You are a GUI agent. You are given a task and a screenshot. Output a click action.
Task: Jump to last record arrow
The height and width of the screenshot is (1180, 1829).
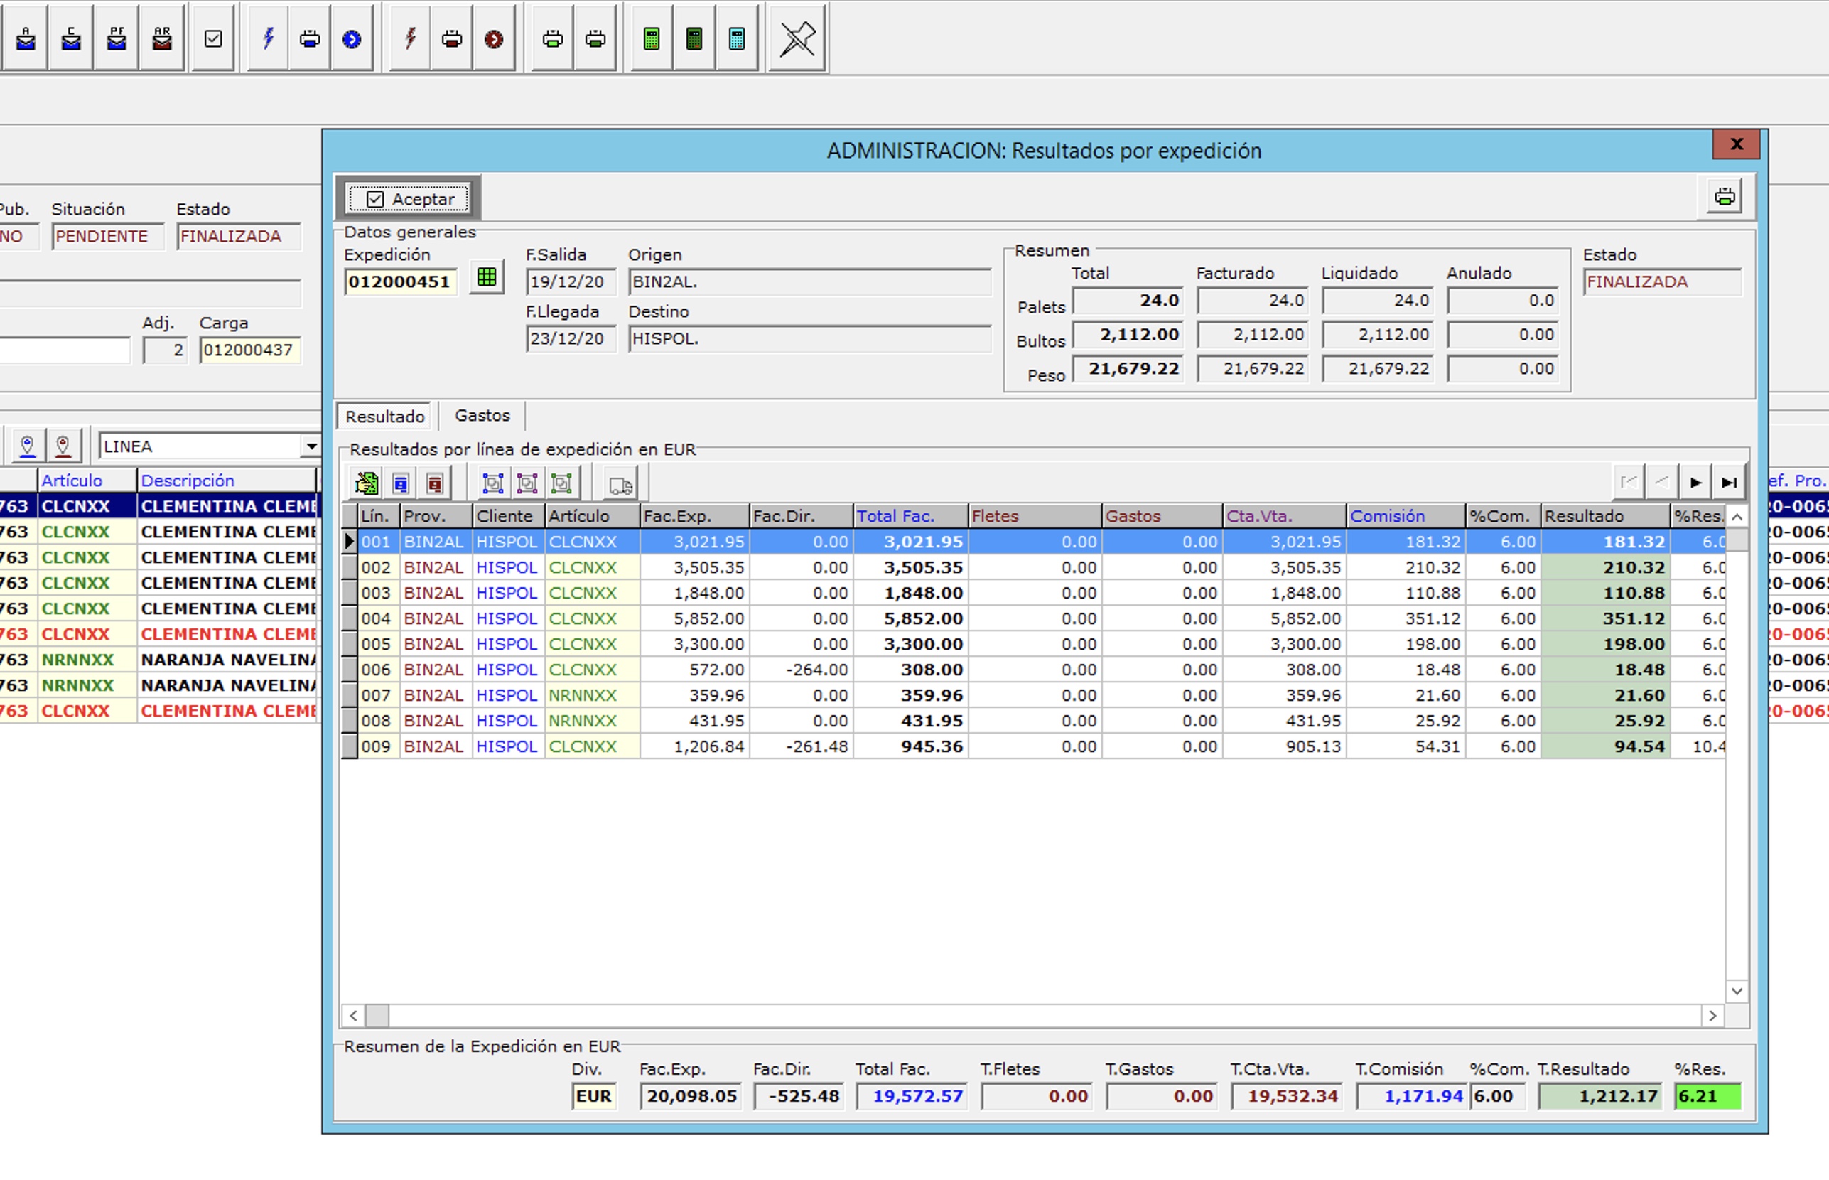coord(1729,483)
